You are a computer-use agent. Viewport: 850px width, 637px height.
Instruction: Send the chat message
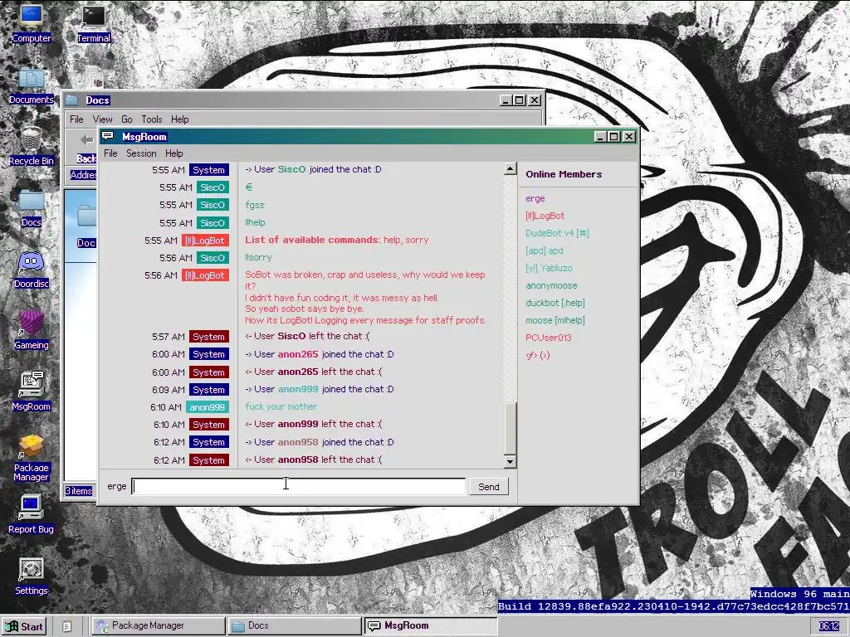click(488, 486)
